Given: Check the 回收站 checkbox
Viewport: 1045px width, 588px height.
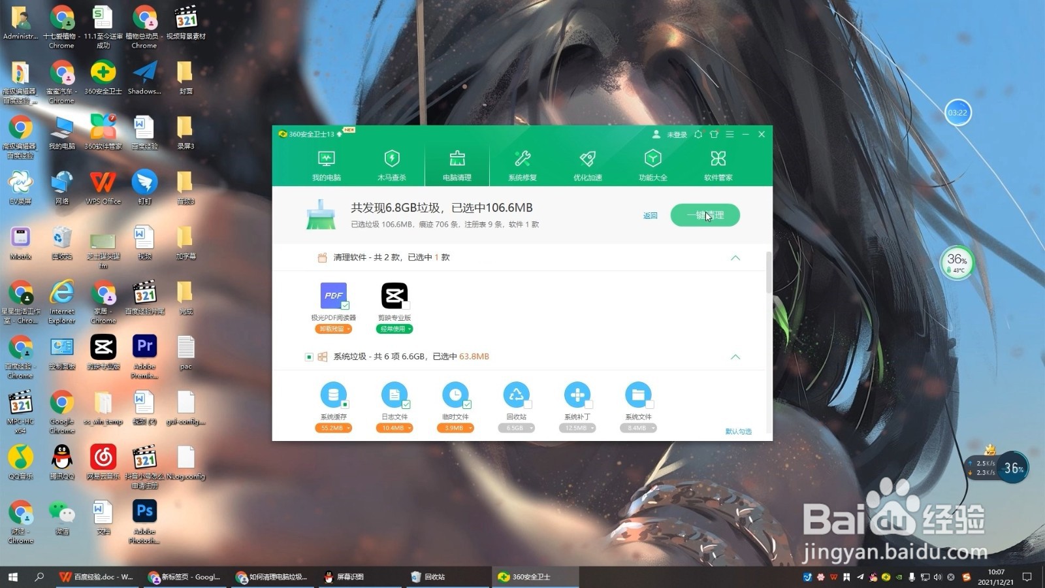Looking at the screenshot, I should (526, 405).
